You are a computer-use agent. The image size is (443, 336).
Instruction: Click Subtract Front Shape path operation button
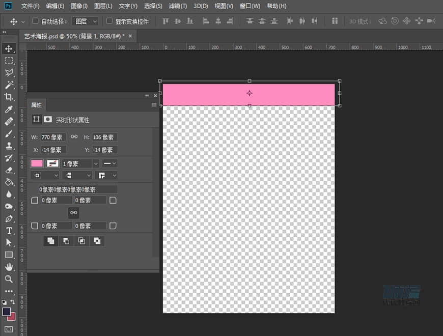(66, 241)
